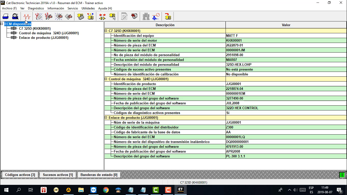Screen dimensions: 347x195
Task: Open Print Preview from the toolbar
Action: [15, 17]
